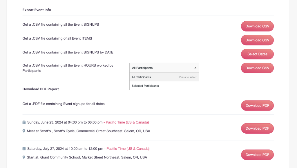The image size is (297, 168).
Task: Download PDF for the July 27 event
Action: (x=257, y=155)
